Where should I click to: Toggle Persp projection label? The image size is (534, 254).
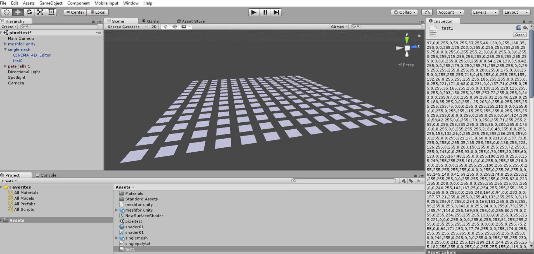pyautogui.click(x=406, y=65)
